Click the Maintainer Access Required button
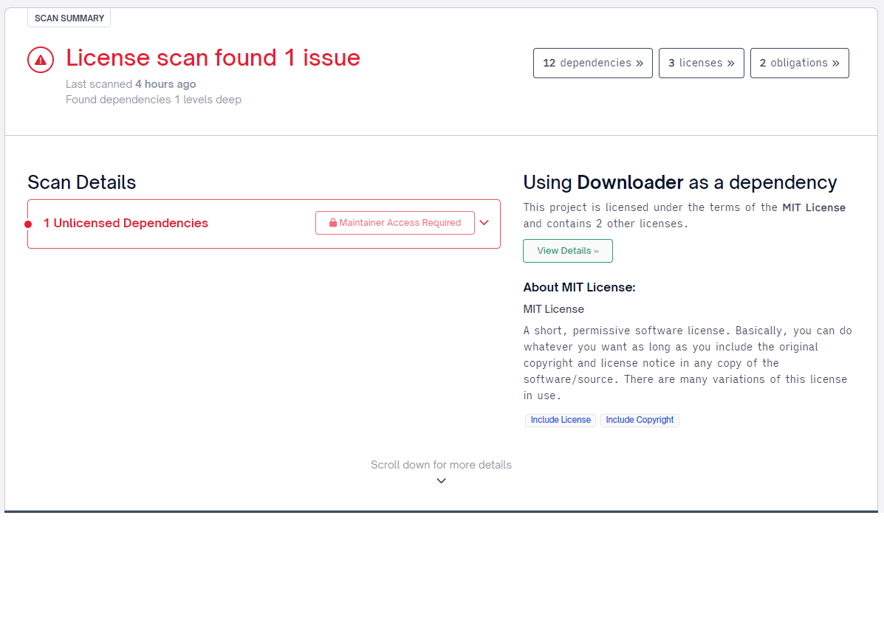The image size is (884, 625). [x=395, y=222]
